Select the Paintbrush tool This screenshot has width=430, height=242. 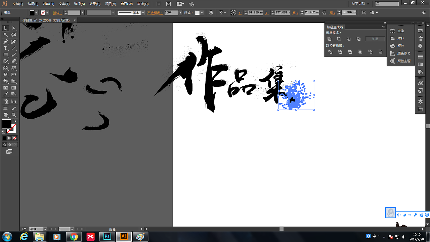click(x=14, y=55)
